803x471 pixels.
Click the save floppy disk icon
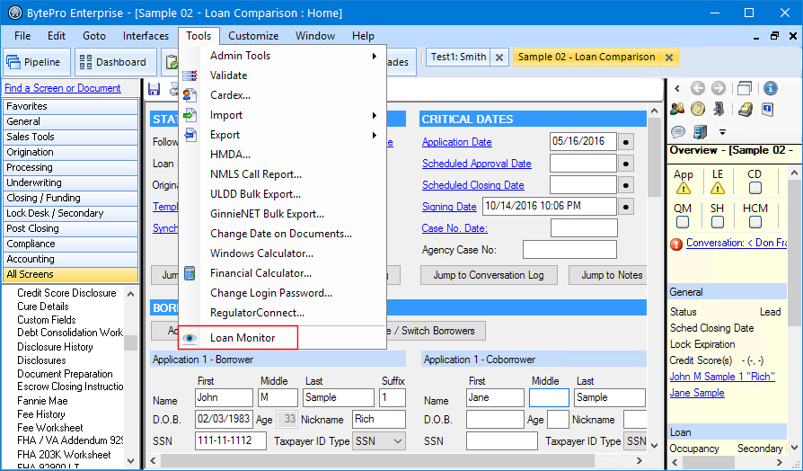pyautogui.click(x=154, y=89)
